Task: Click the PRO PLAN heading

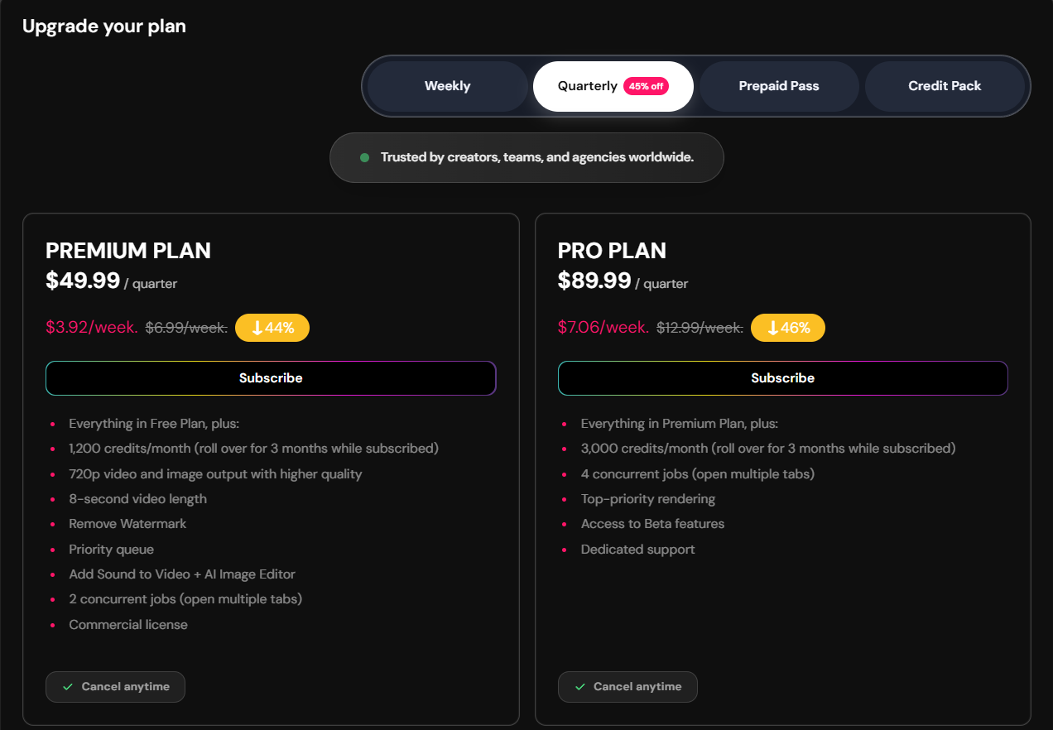Action: point(612,251)
